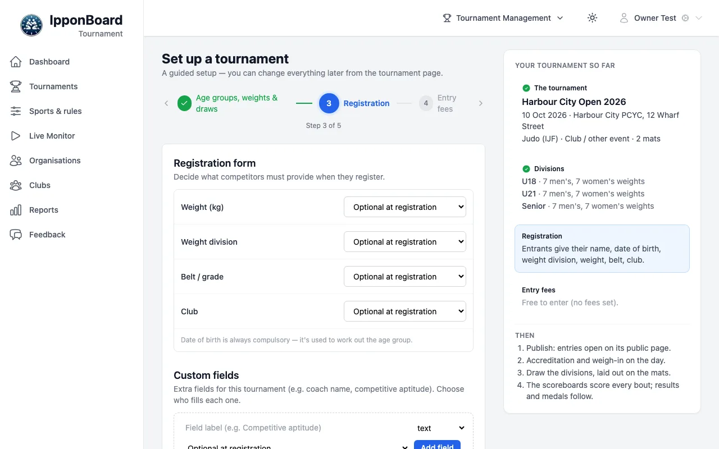Click the Add field button
Viewport: 719px width, 449px height.
pyautogui.click(x=437, y=445)
